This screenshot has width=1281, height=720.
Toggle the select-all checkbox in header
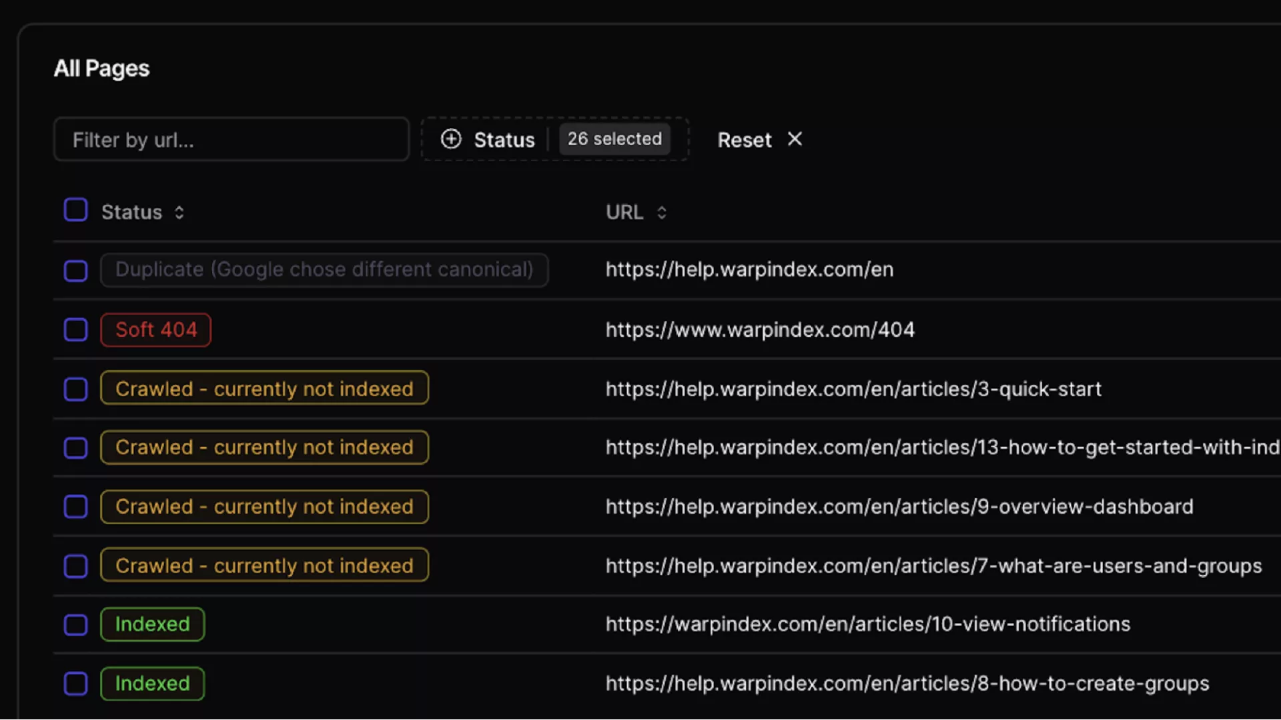pyautogui.click(x=75, y=210)
